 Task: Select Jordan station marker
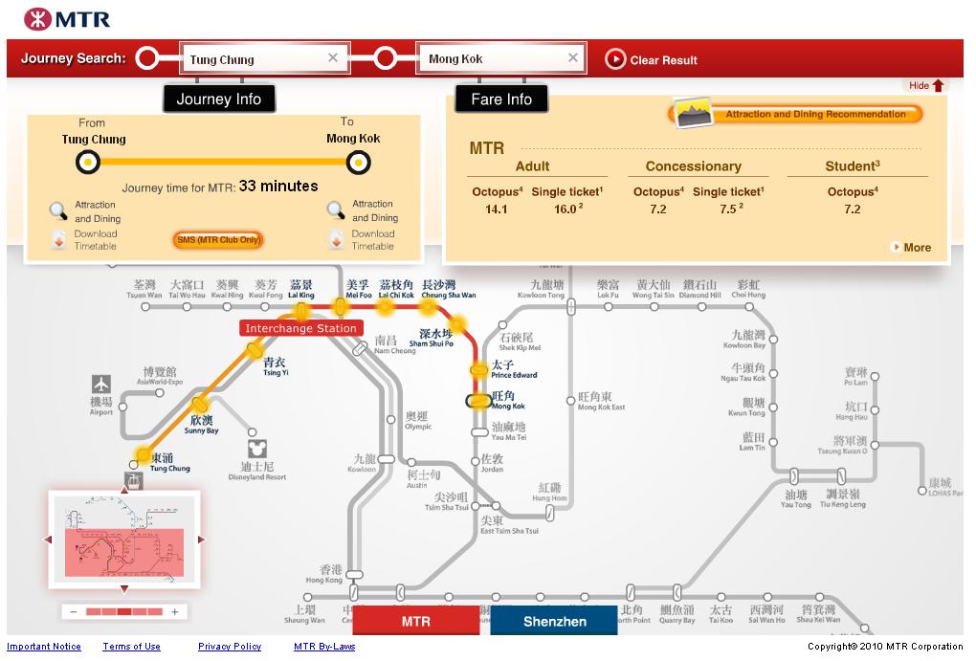coord(475,461)
